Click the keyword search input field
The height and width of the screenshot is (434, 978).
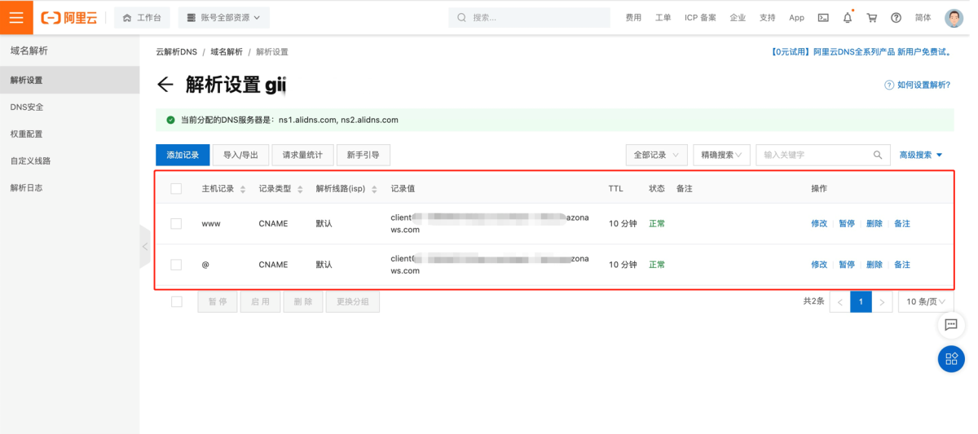click(x=815, y=155)
